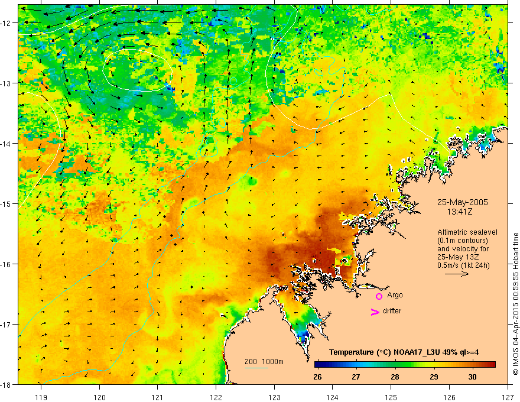Click the longitude axis label "120"
The width and height of the screenshot is (520, 402).
(99, 397)
